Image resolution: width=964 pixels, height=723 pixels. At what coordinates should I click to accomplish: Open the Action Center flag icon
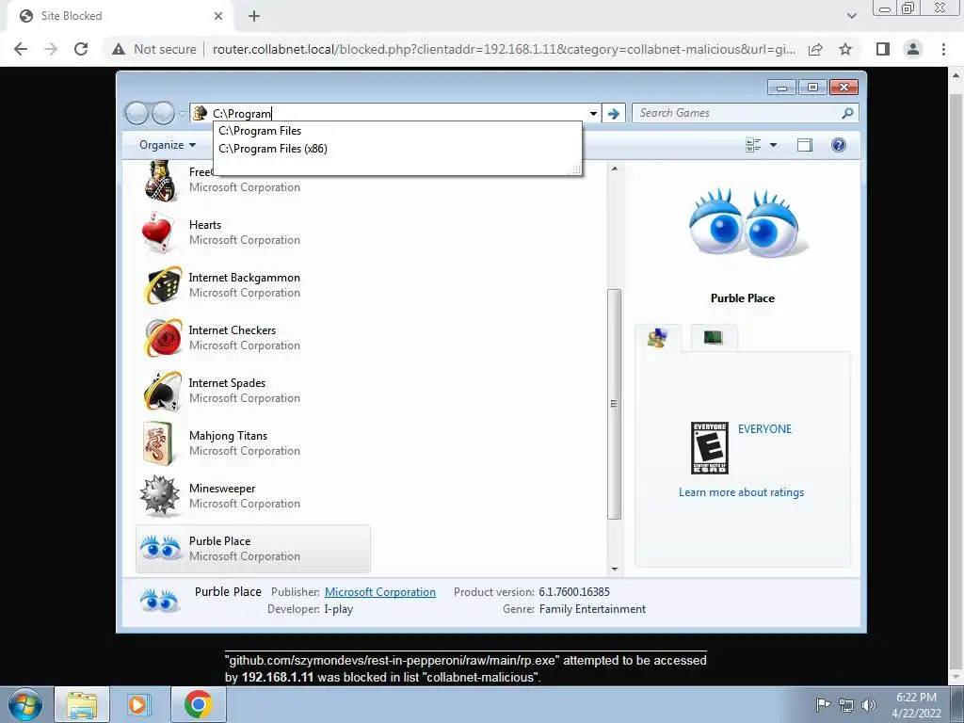(x=823, y=704)
